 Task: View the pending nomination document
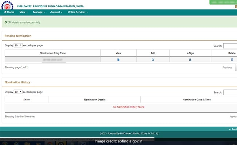118,59
